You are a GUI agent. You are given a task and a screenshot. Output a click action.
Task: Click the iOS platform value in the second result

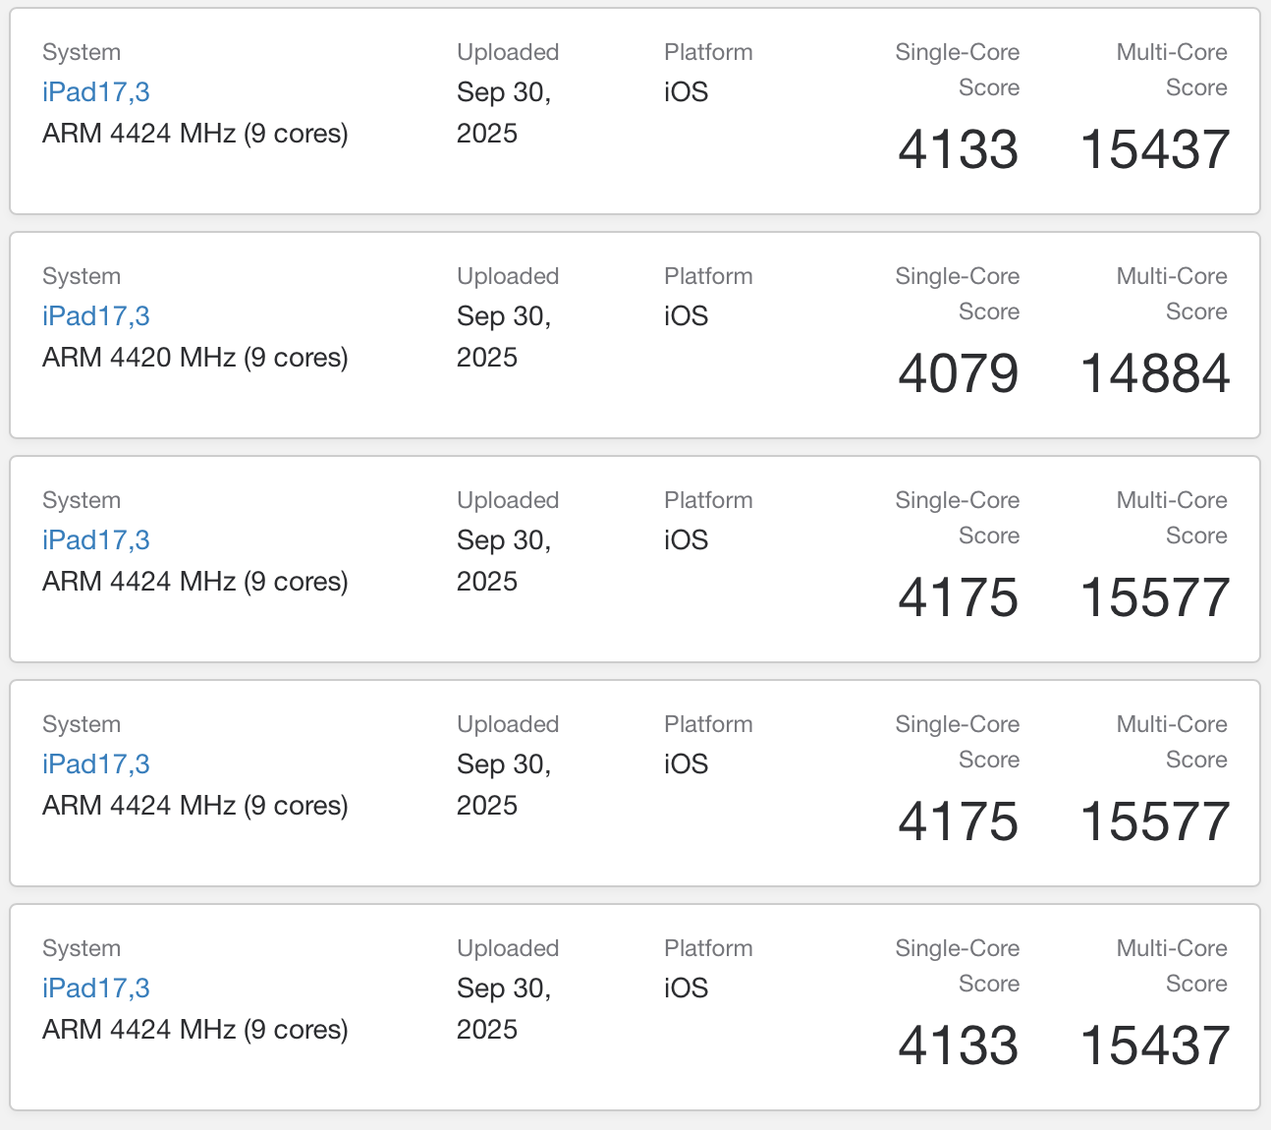686,316
